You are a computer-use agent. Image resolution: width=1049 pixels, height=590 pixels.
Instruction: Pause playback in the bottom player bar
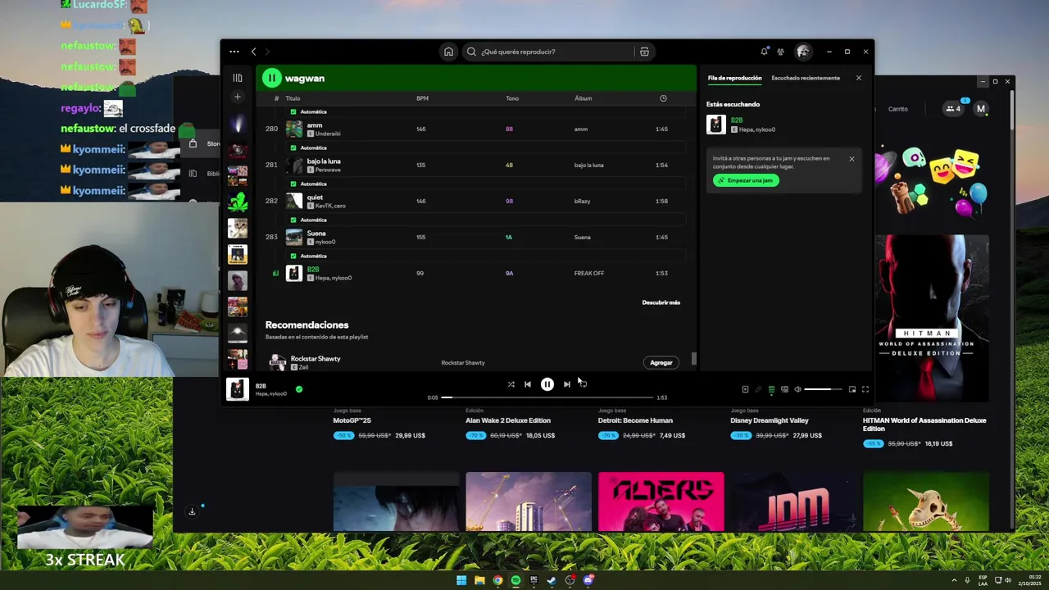click(547, 384)
